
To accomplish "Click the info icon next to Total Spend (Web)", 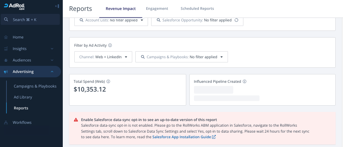I will (108, 81).
